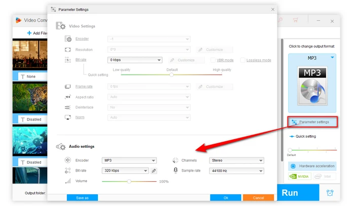Click the Channels icon
Viewport: 355px width, 206px height.
click(175, 160)
